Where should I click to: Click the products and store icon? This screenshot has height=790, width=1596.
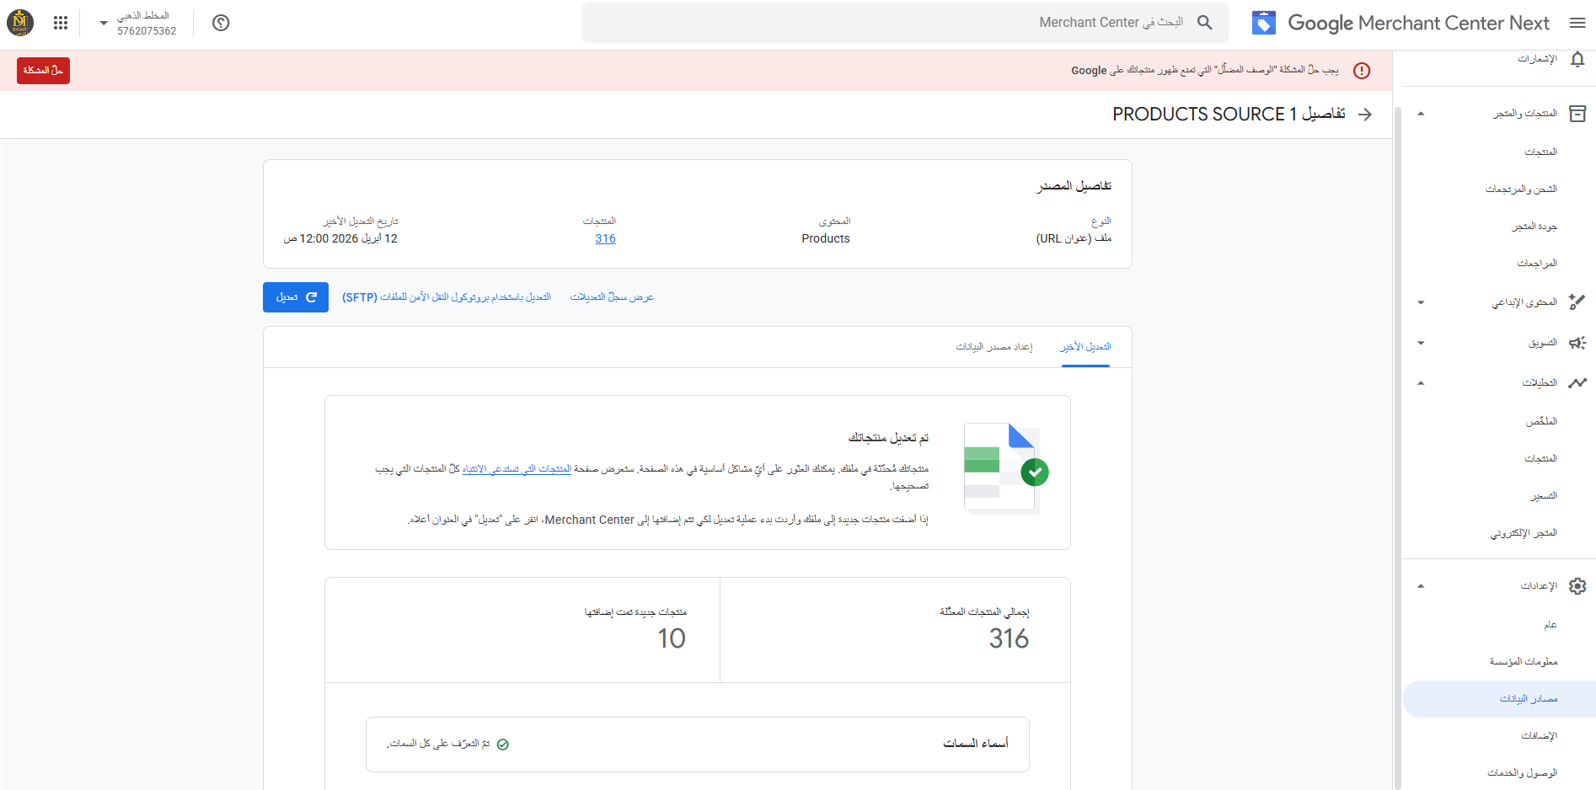(1577, 114)
